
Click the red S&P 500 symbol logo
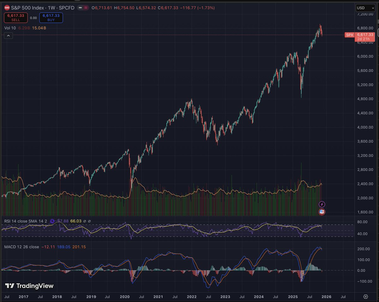(x=7, y=8)
